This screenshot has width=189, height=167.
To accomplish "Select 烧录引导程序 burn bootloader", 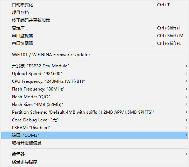I will point(94,162).
